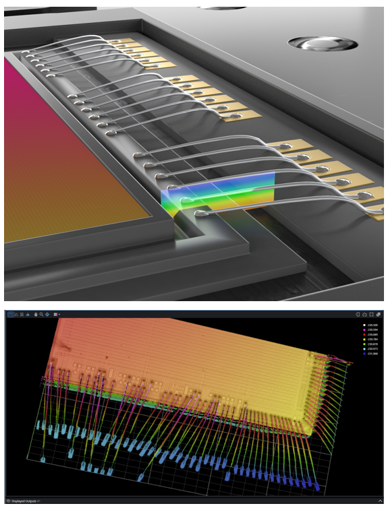The image size is (386, 508).
Task: Open the color palette selector
Action: tap(55, 315)
